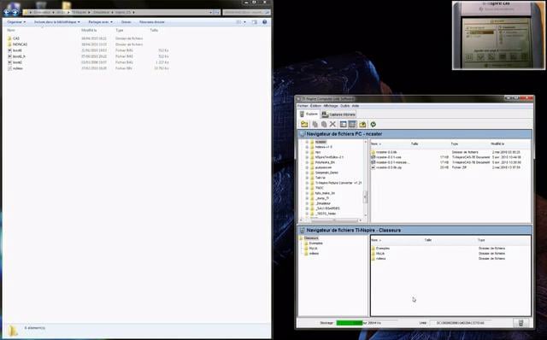Toggle the preview pane icon in Explorer
The height and width of the screenshot is (340, 547).
pos(255,22)
